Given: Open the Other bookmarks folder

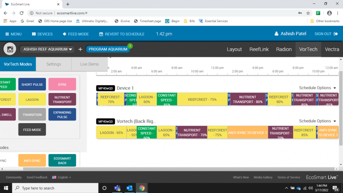Looking at the screenshot, I should pos(325,21).
